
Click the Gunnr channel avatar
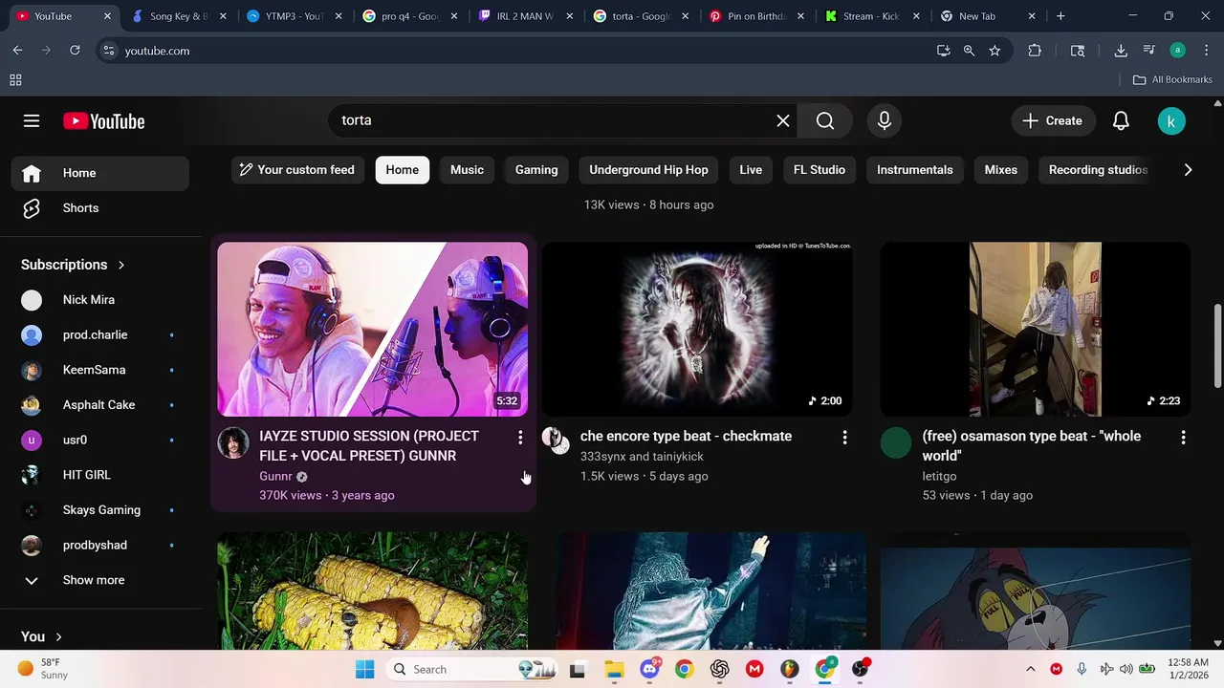[x=233, y=442]
